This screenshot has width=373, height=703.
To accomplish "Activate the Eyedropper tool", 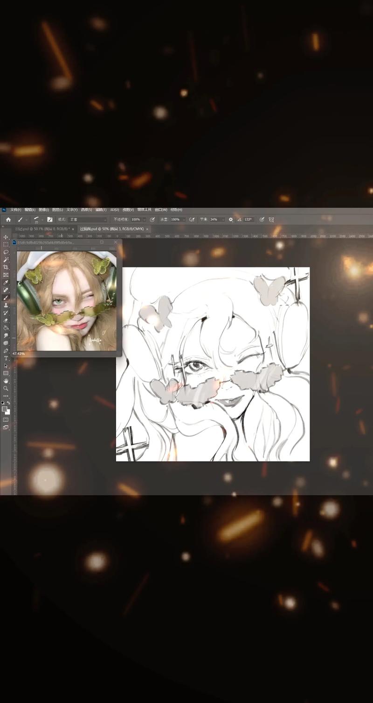I will [6, 283].
